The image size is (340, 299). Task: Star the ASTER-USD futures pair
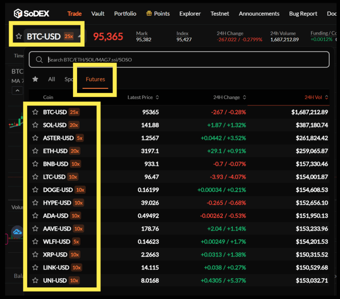pos(35,138)
